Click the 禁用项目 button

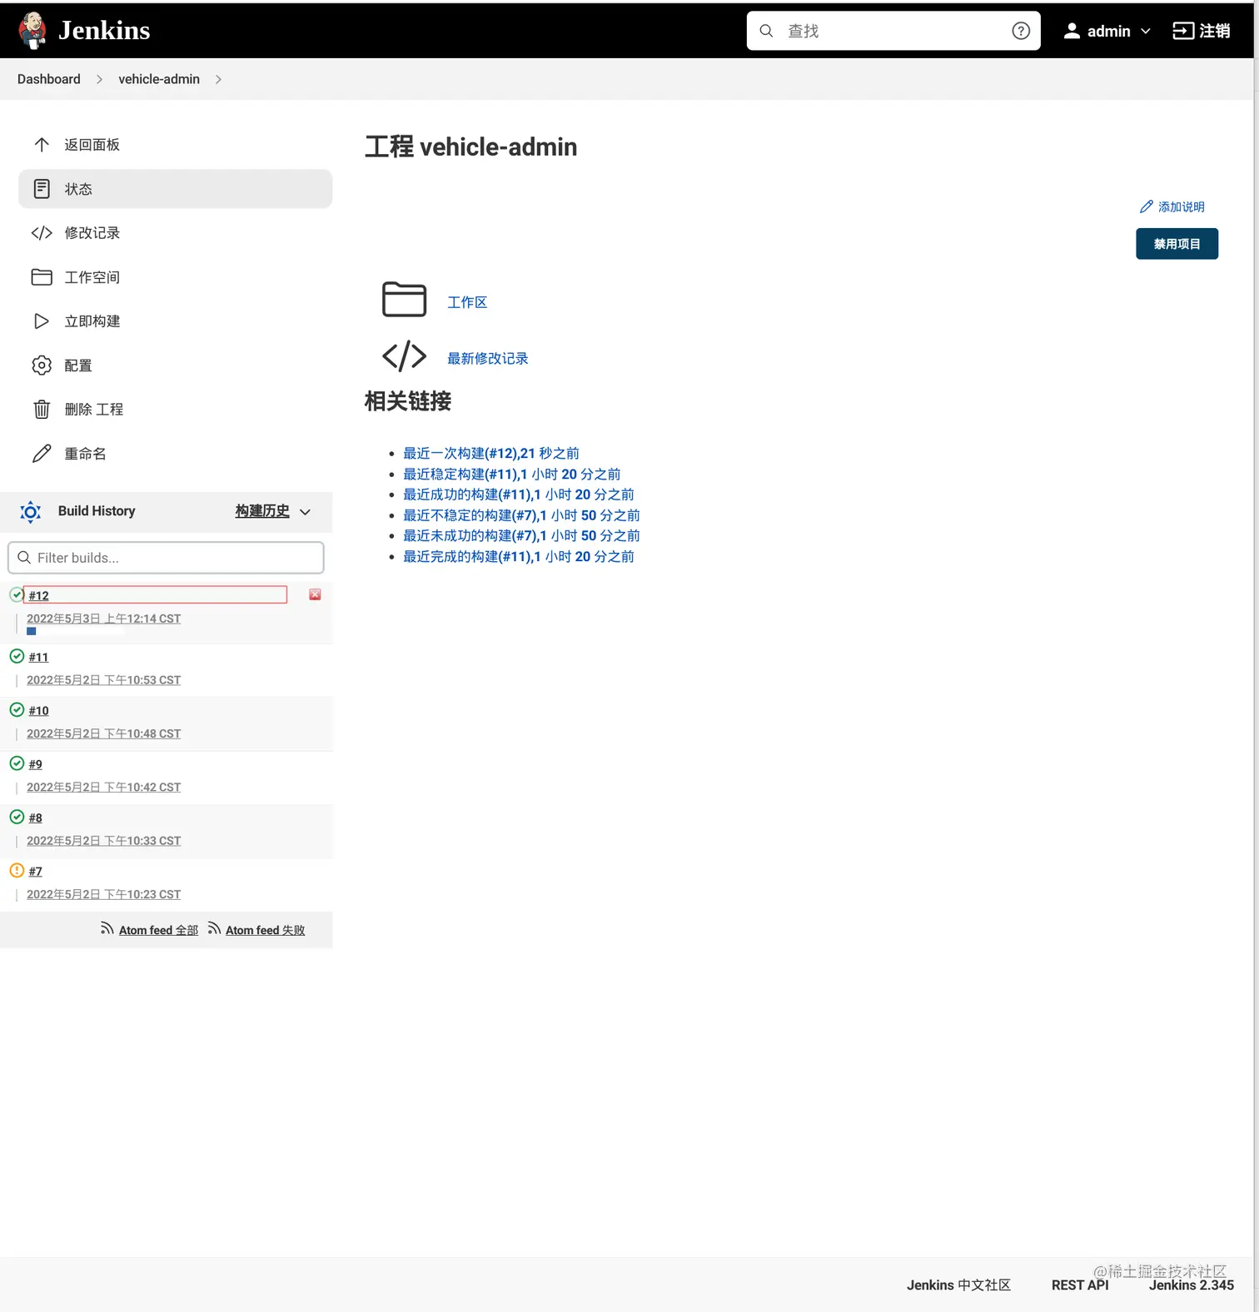1177,244
